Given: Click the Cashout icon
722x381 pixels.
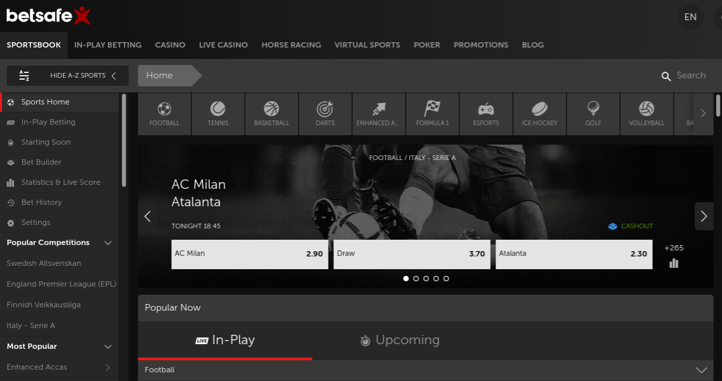Looking at the screenshot, I should (613, 226).
